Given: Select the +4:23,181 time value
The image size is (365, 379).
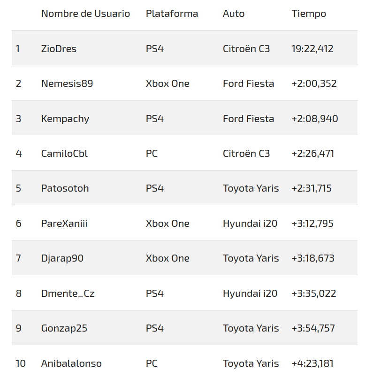Looking at the screenshot, I should (312, 364).
